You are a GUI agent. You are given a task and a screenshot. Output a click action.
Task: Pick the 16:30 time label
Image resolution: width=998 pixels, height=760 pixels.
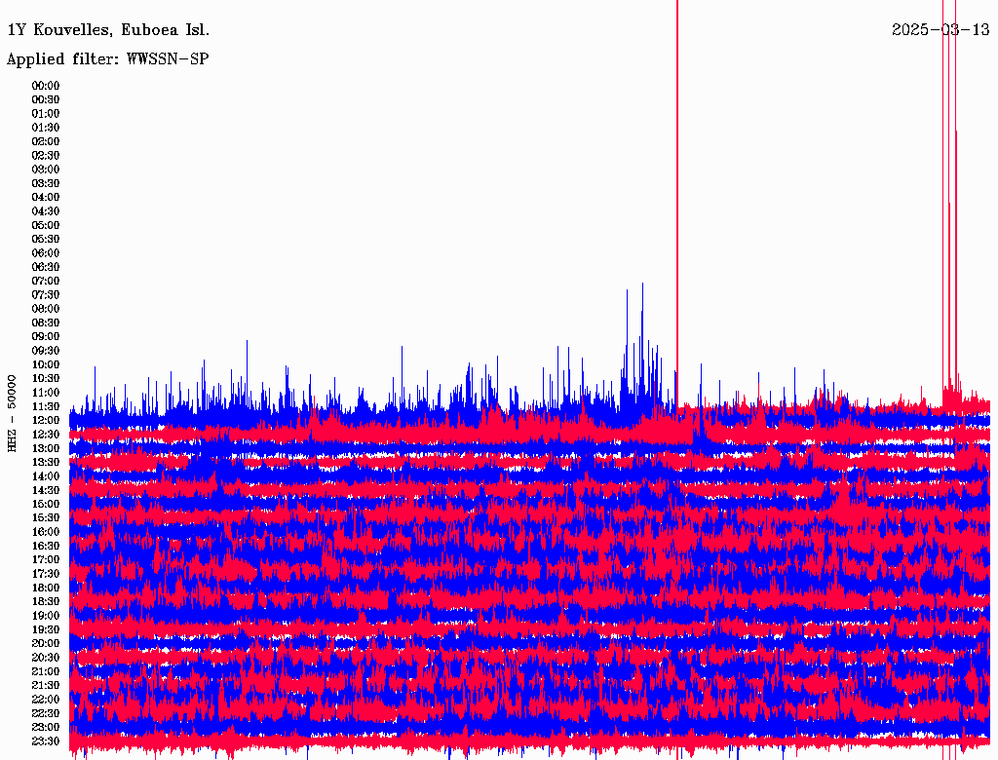46,547
